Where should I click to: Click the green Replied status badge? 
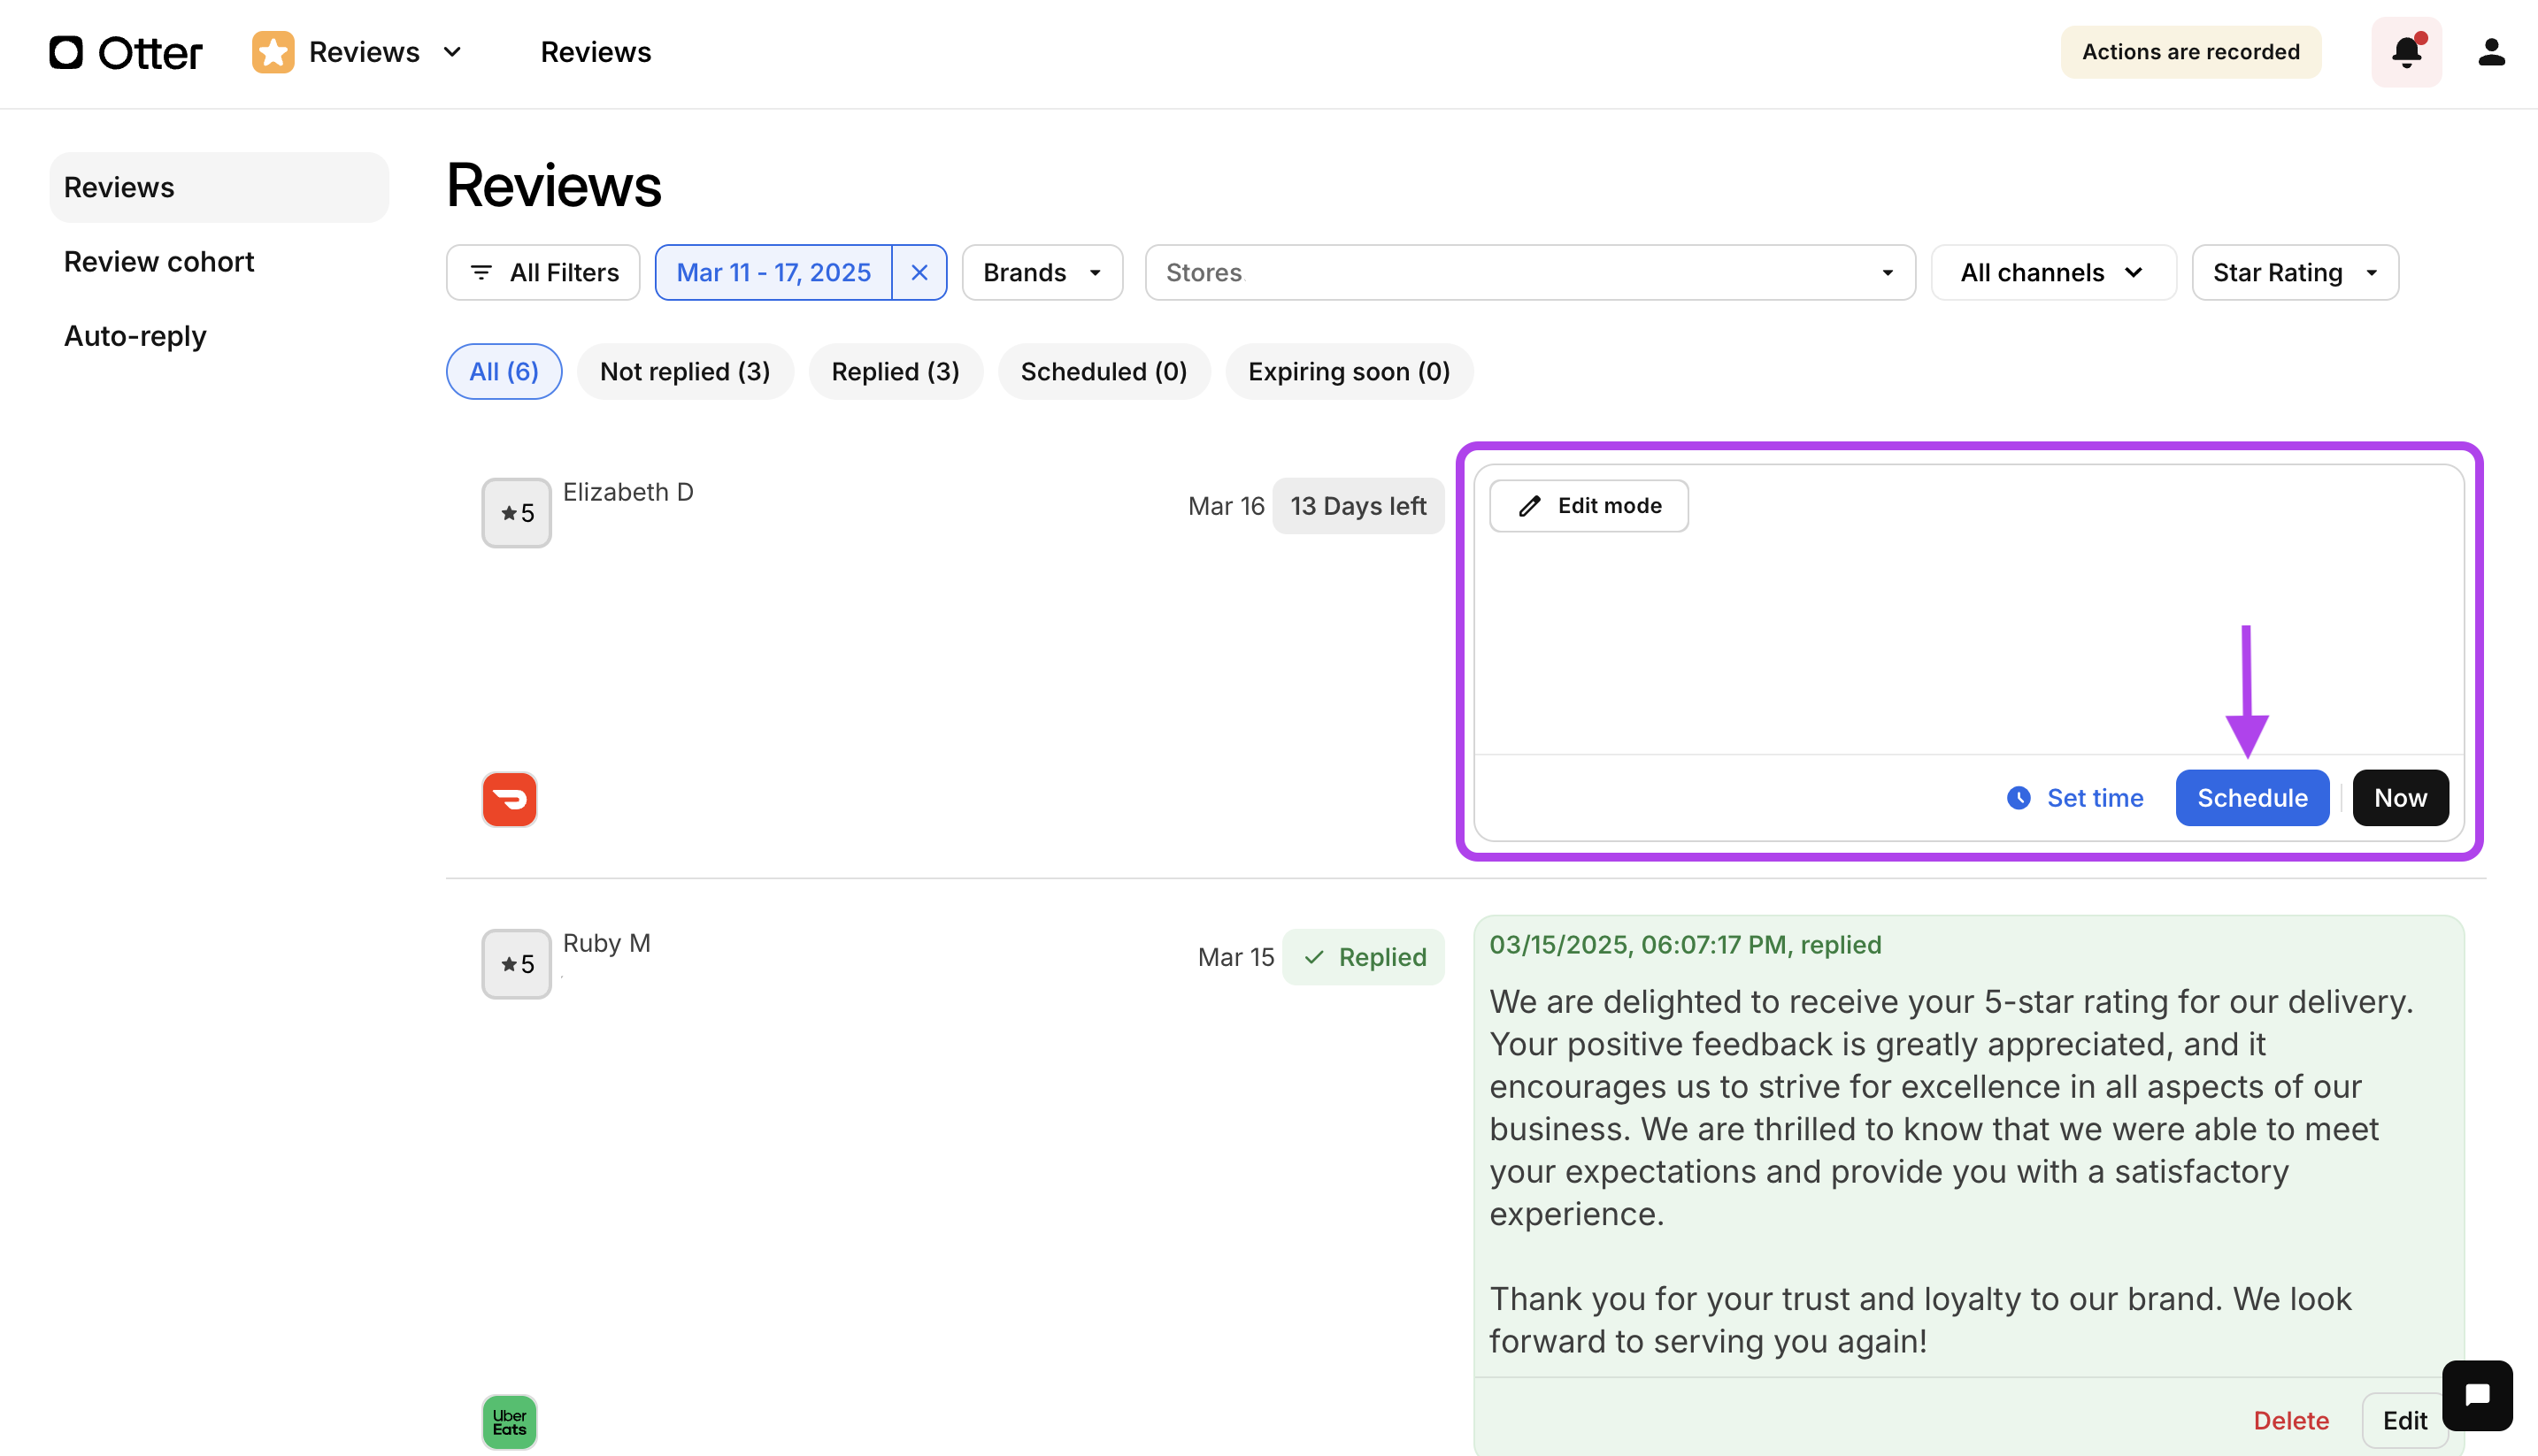click(1364, 957)
